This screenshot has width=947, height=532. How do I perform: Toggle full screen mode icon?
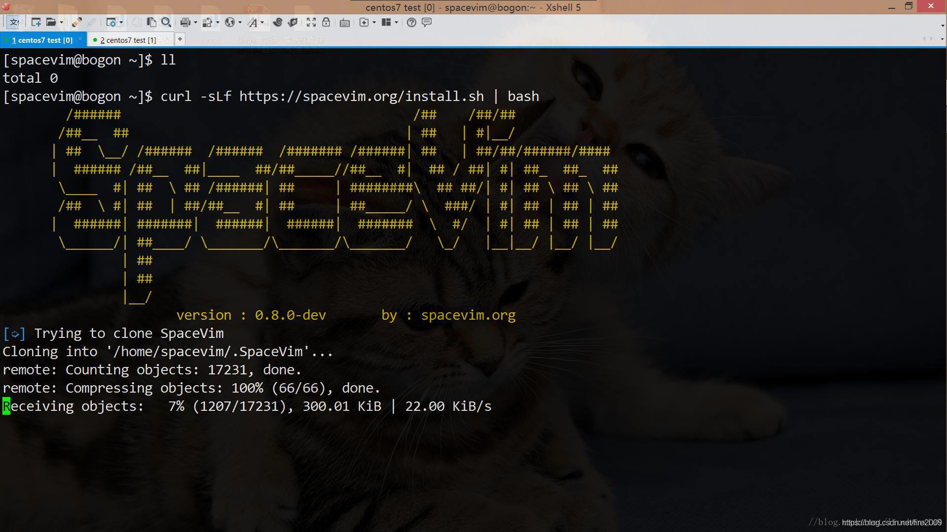[311, 22]
